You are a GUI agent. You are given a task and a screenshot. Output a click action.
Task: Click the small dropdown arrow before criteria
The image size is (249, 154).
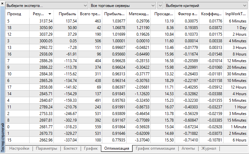[x=161, y=6]
